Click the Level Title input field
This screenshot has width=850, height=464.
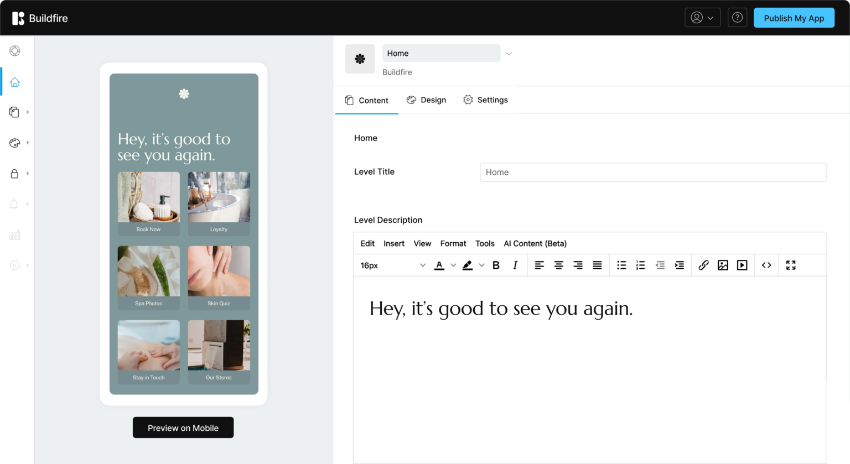pos(652,172)
